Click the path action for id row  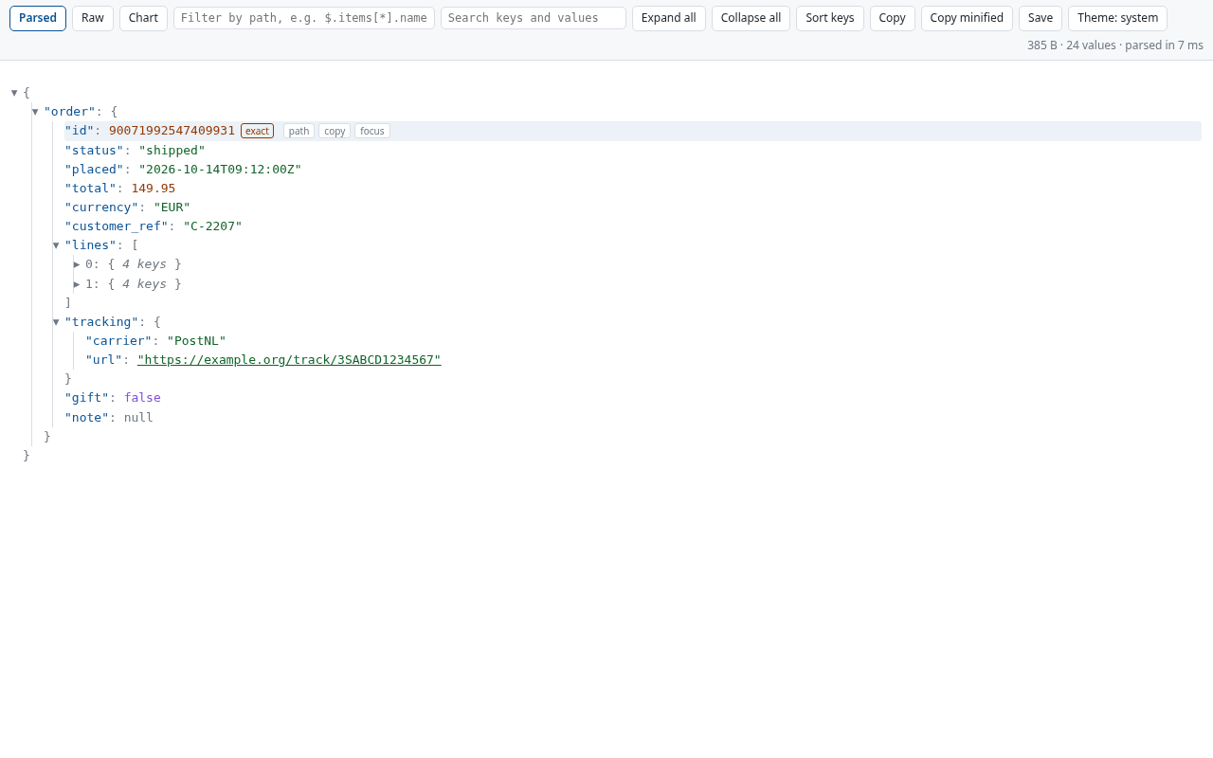tap(299, 131)
